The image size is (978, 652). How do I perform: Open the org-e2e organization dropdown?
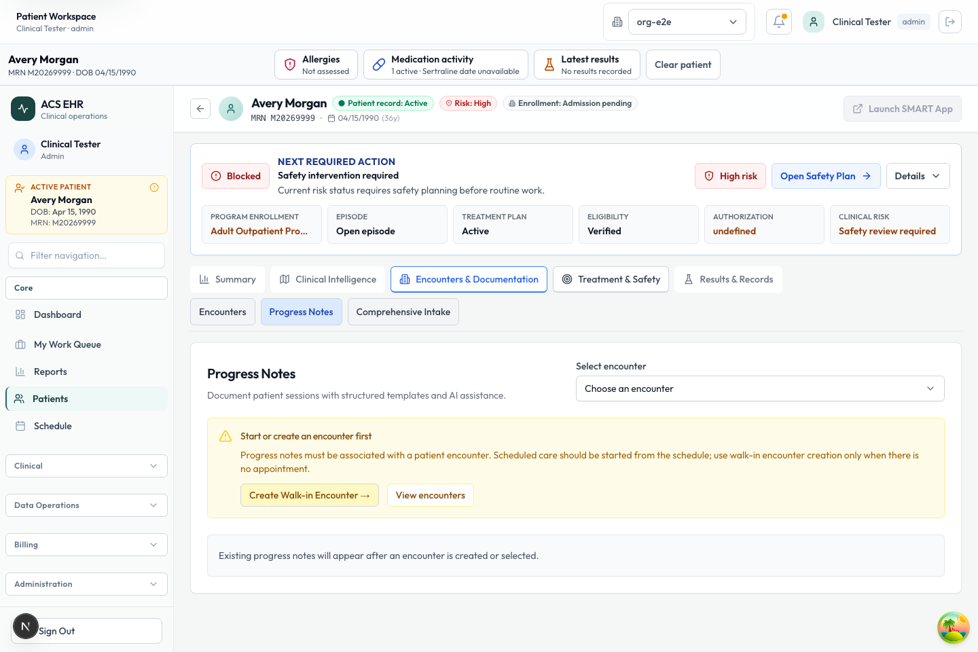click(687, 22)
